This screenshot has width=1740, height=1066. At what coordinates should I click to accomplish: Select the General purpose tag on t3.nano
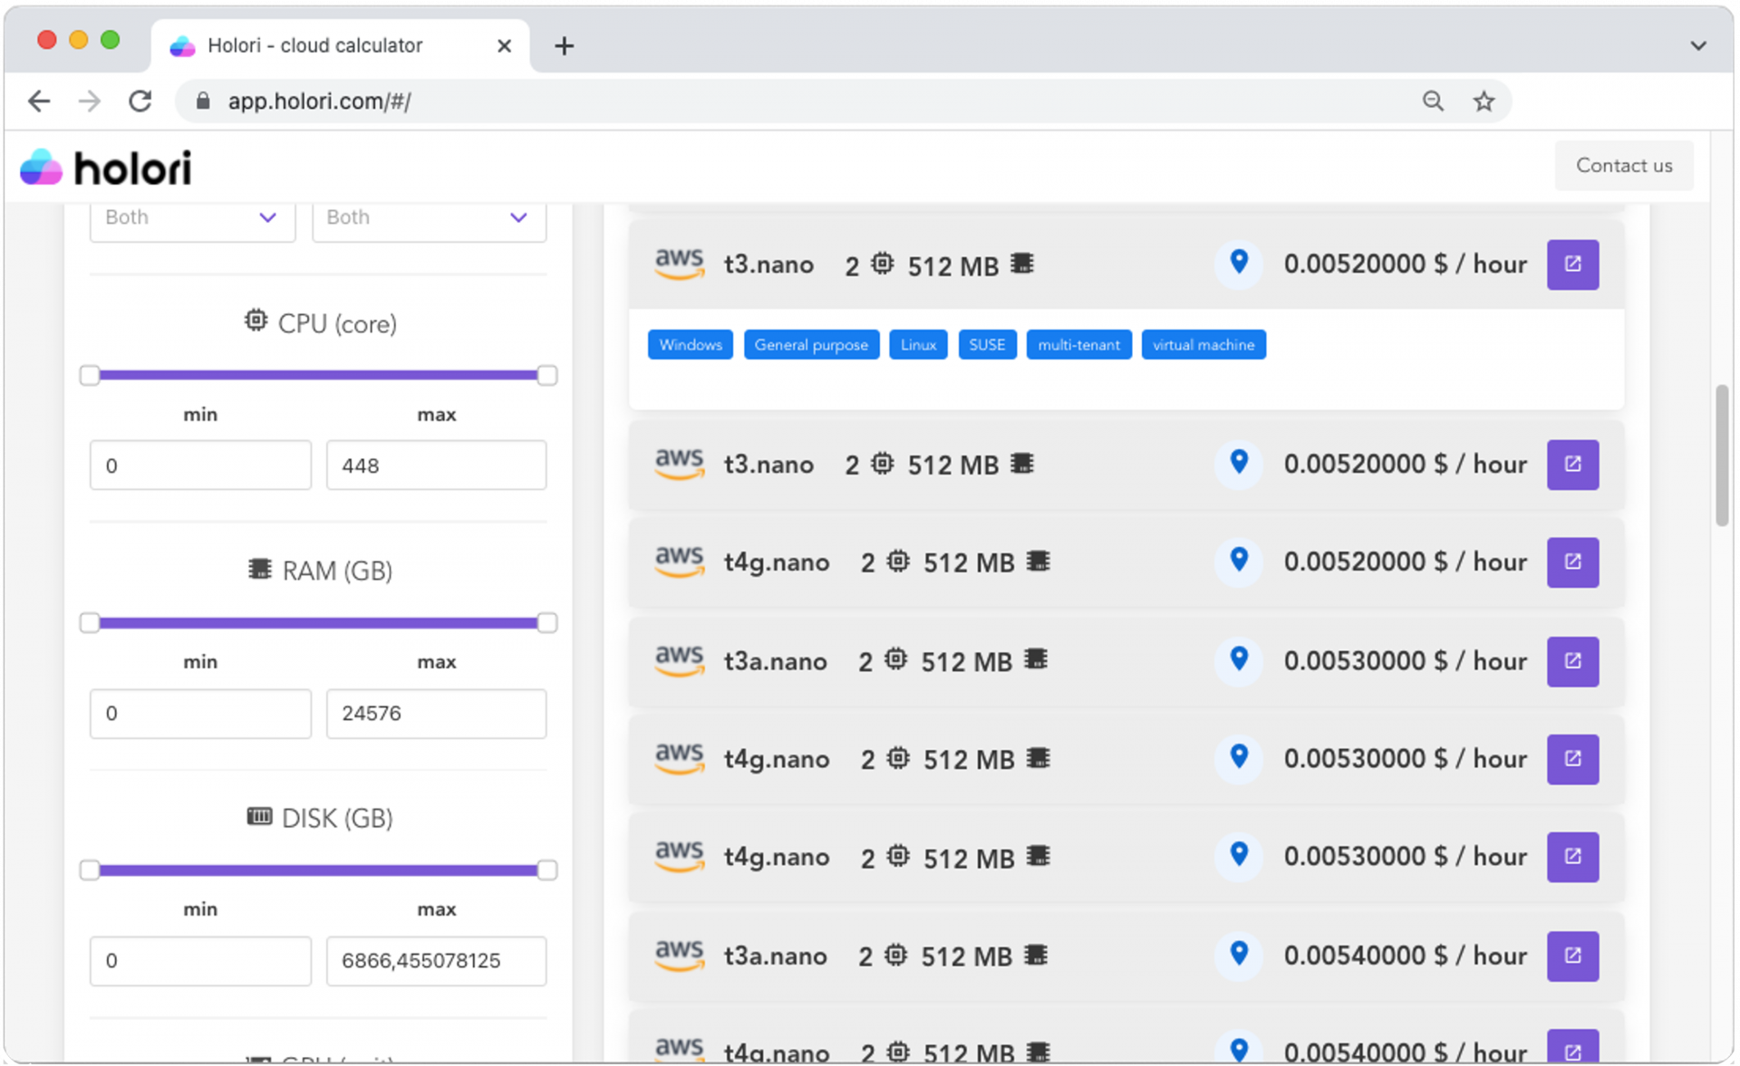[812, 344]
